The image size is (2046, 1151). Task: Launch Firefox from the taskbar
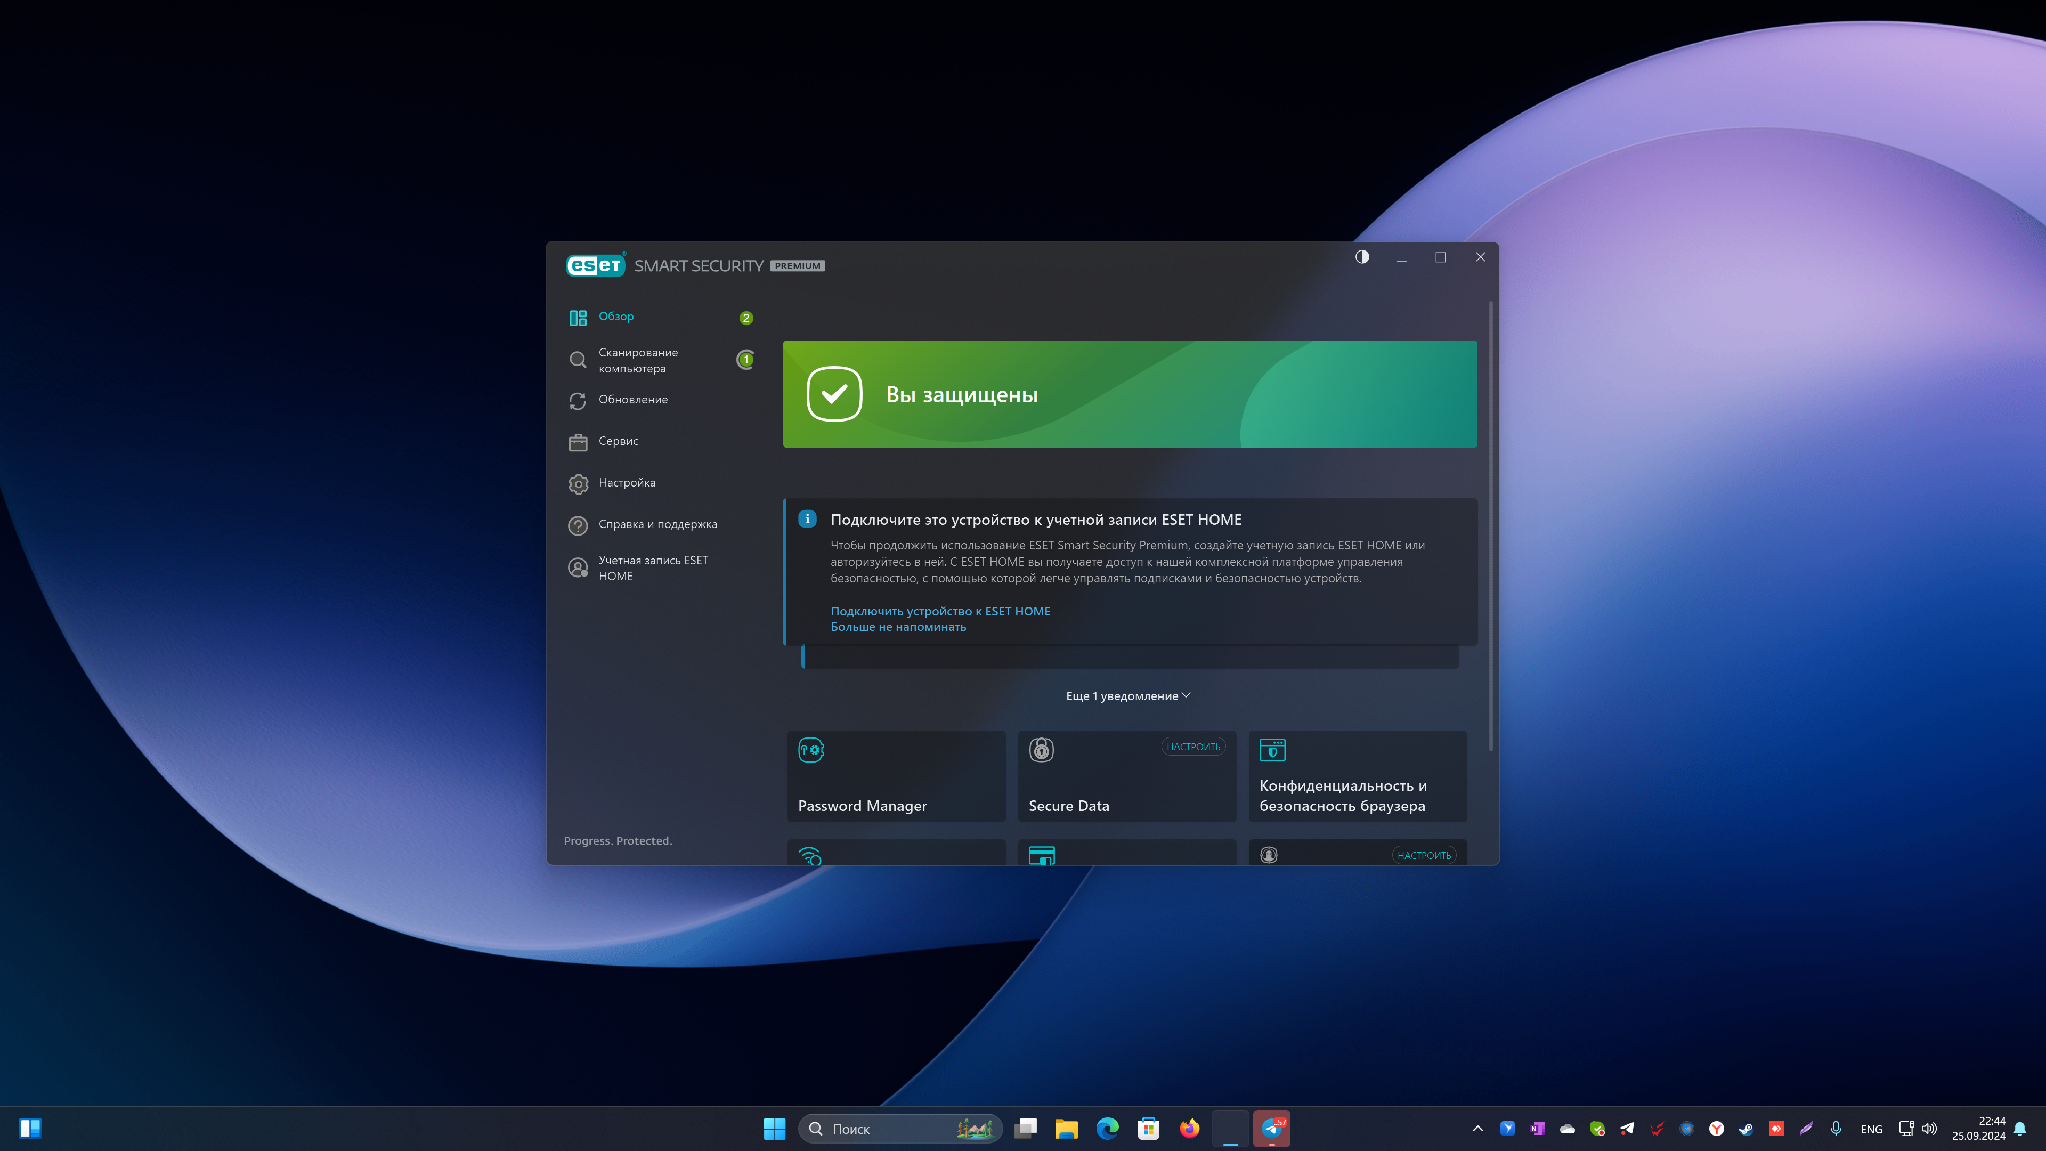pos(1189,1129)
